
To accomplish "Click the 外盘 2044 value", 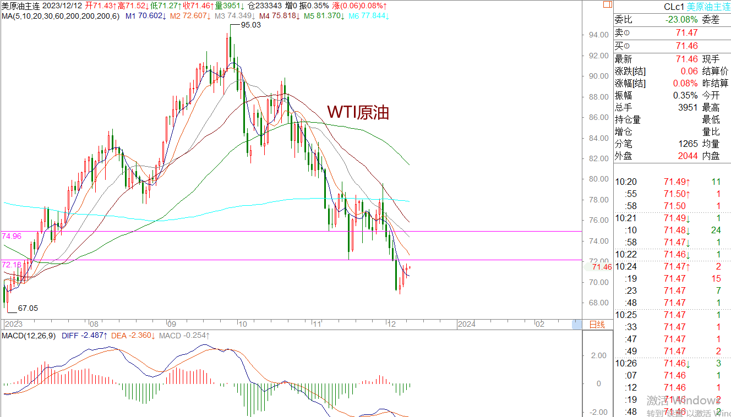I will click(x=688, y=156).
